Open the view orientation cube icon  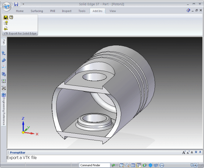(156, 165)
